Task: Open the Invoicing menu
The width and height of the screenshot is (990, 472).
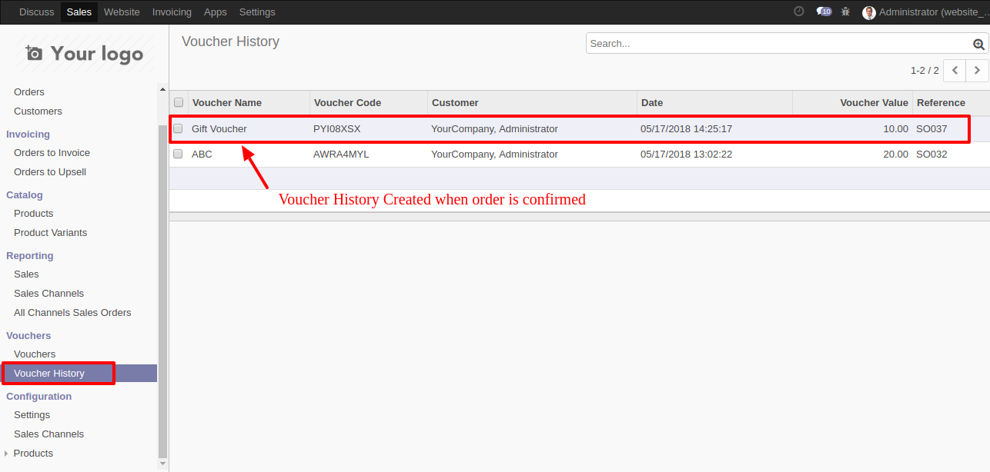Action: click(172, 12)
